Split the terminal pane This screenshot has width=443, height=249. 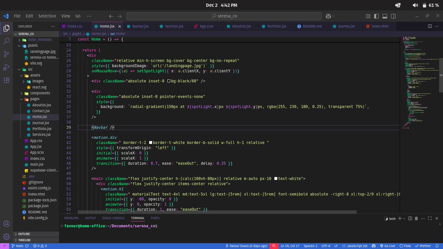[411, 218]
